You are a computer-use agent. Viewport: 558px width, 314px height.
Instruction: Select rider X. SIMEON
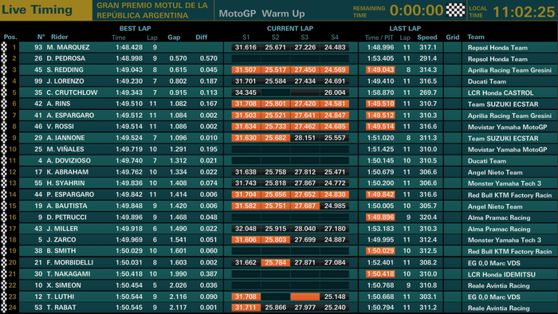tap(64, 285)
